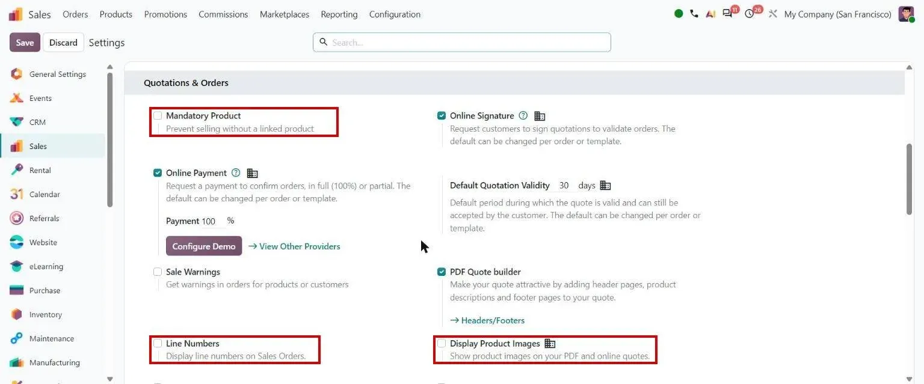This screenshot has height=384, width=924.
Task: Open the user avatar menu
Action: click(906, 14)
